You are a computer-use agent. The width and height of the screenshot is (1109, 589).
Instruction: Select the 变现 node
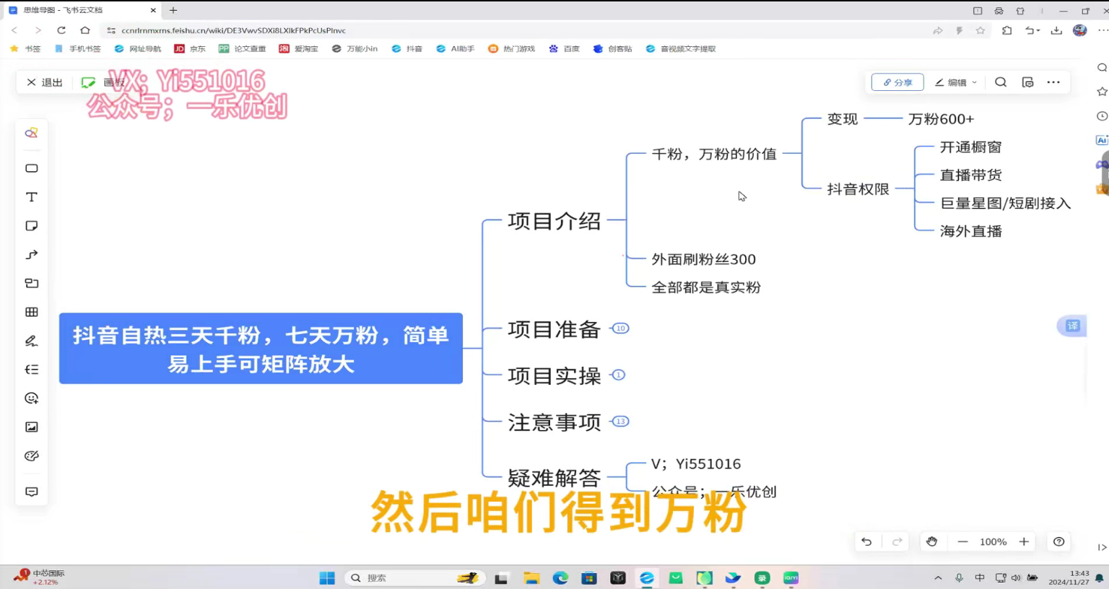843,119
